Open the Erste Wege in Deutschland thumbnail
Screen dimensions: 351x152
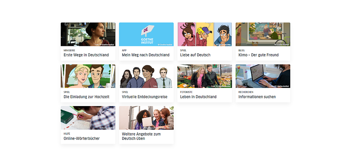88,34
